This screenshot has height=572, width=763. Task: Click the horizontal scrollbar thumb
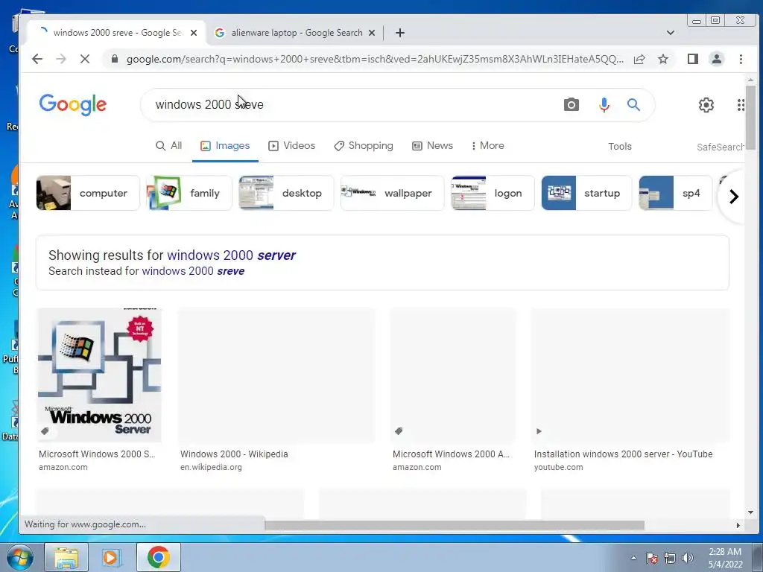455,525
